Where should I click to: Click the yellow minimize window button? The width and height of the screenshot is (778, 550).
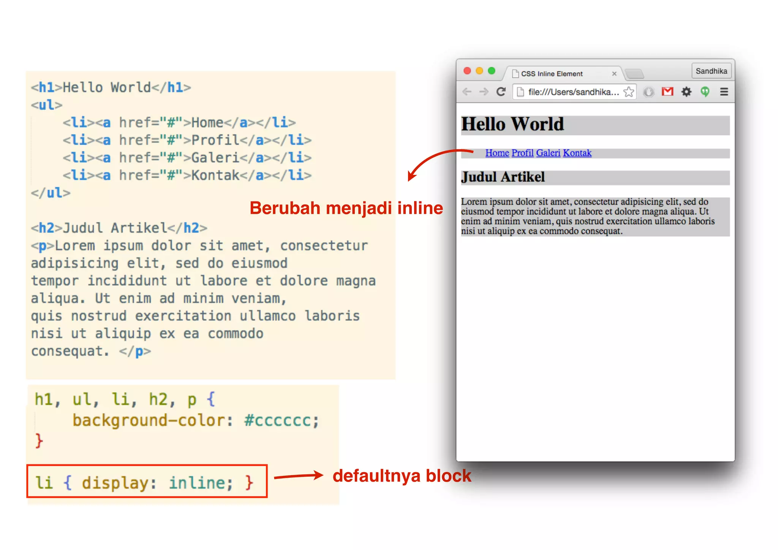click(479, 71)
